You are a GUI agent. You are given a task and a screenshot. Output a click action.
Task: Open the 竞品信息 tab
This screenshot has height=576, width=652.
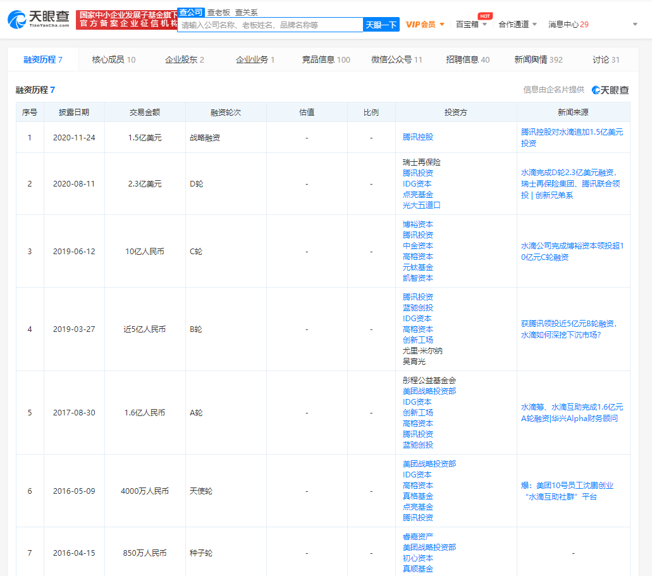click(x=326, y=59)
